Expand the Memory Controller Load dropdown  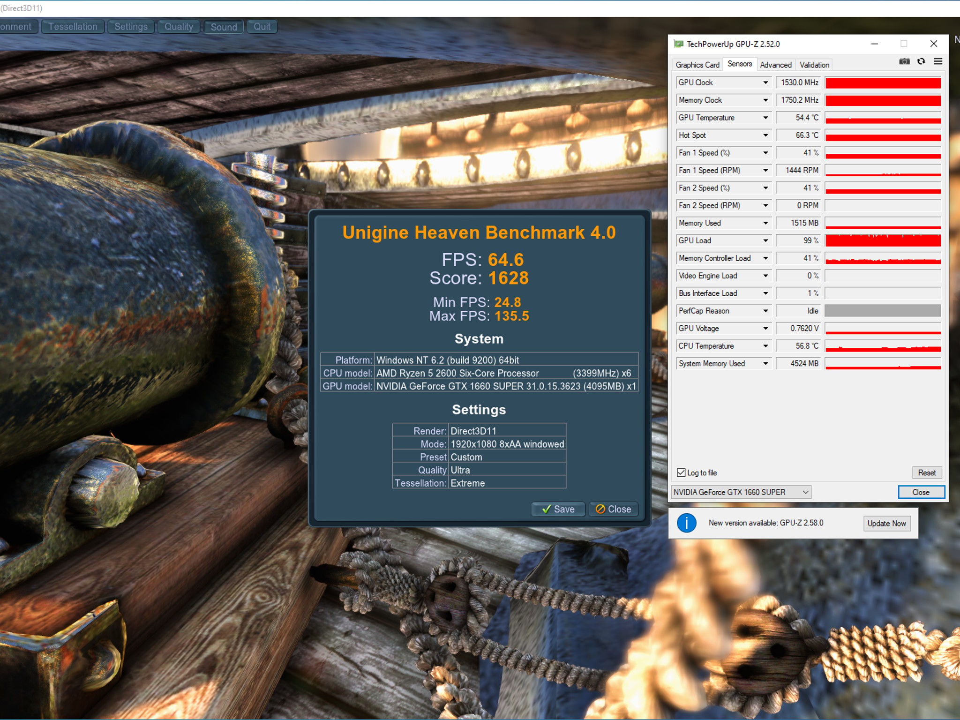tap(765, 258)
